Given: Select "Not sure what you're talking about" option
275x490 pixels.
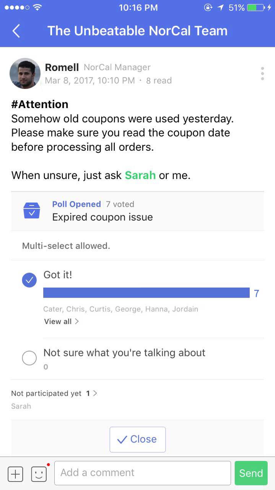Looking at the screenshot, I should tap(29, 358).
